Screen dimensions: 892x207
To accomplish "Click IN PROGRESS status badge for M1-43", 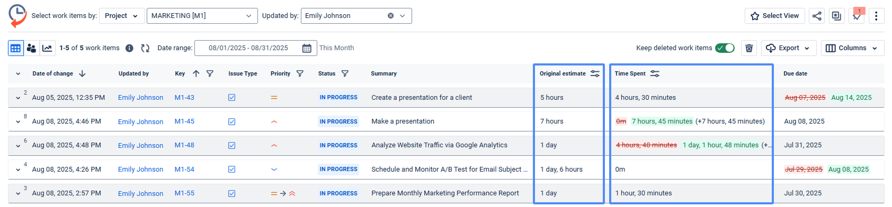I will tap(338, 98).
